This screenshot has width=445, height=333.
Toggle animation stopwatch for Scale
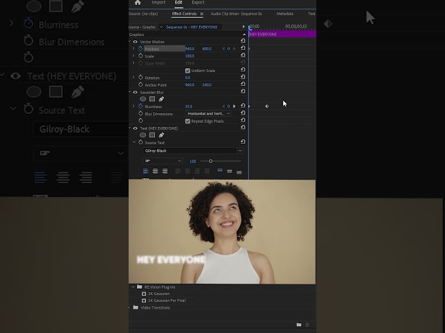click(x=140, y=55)
